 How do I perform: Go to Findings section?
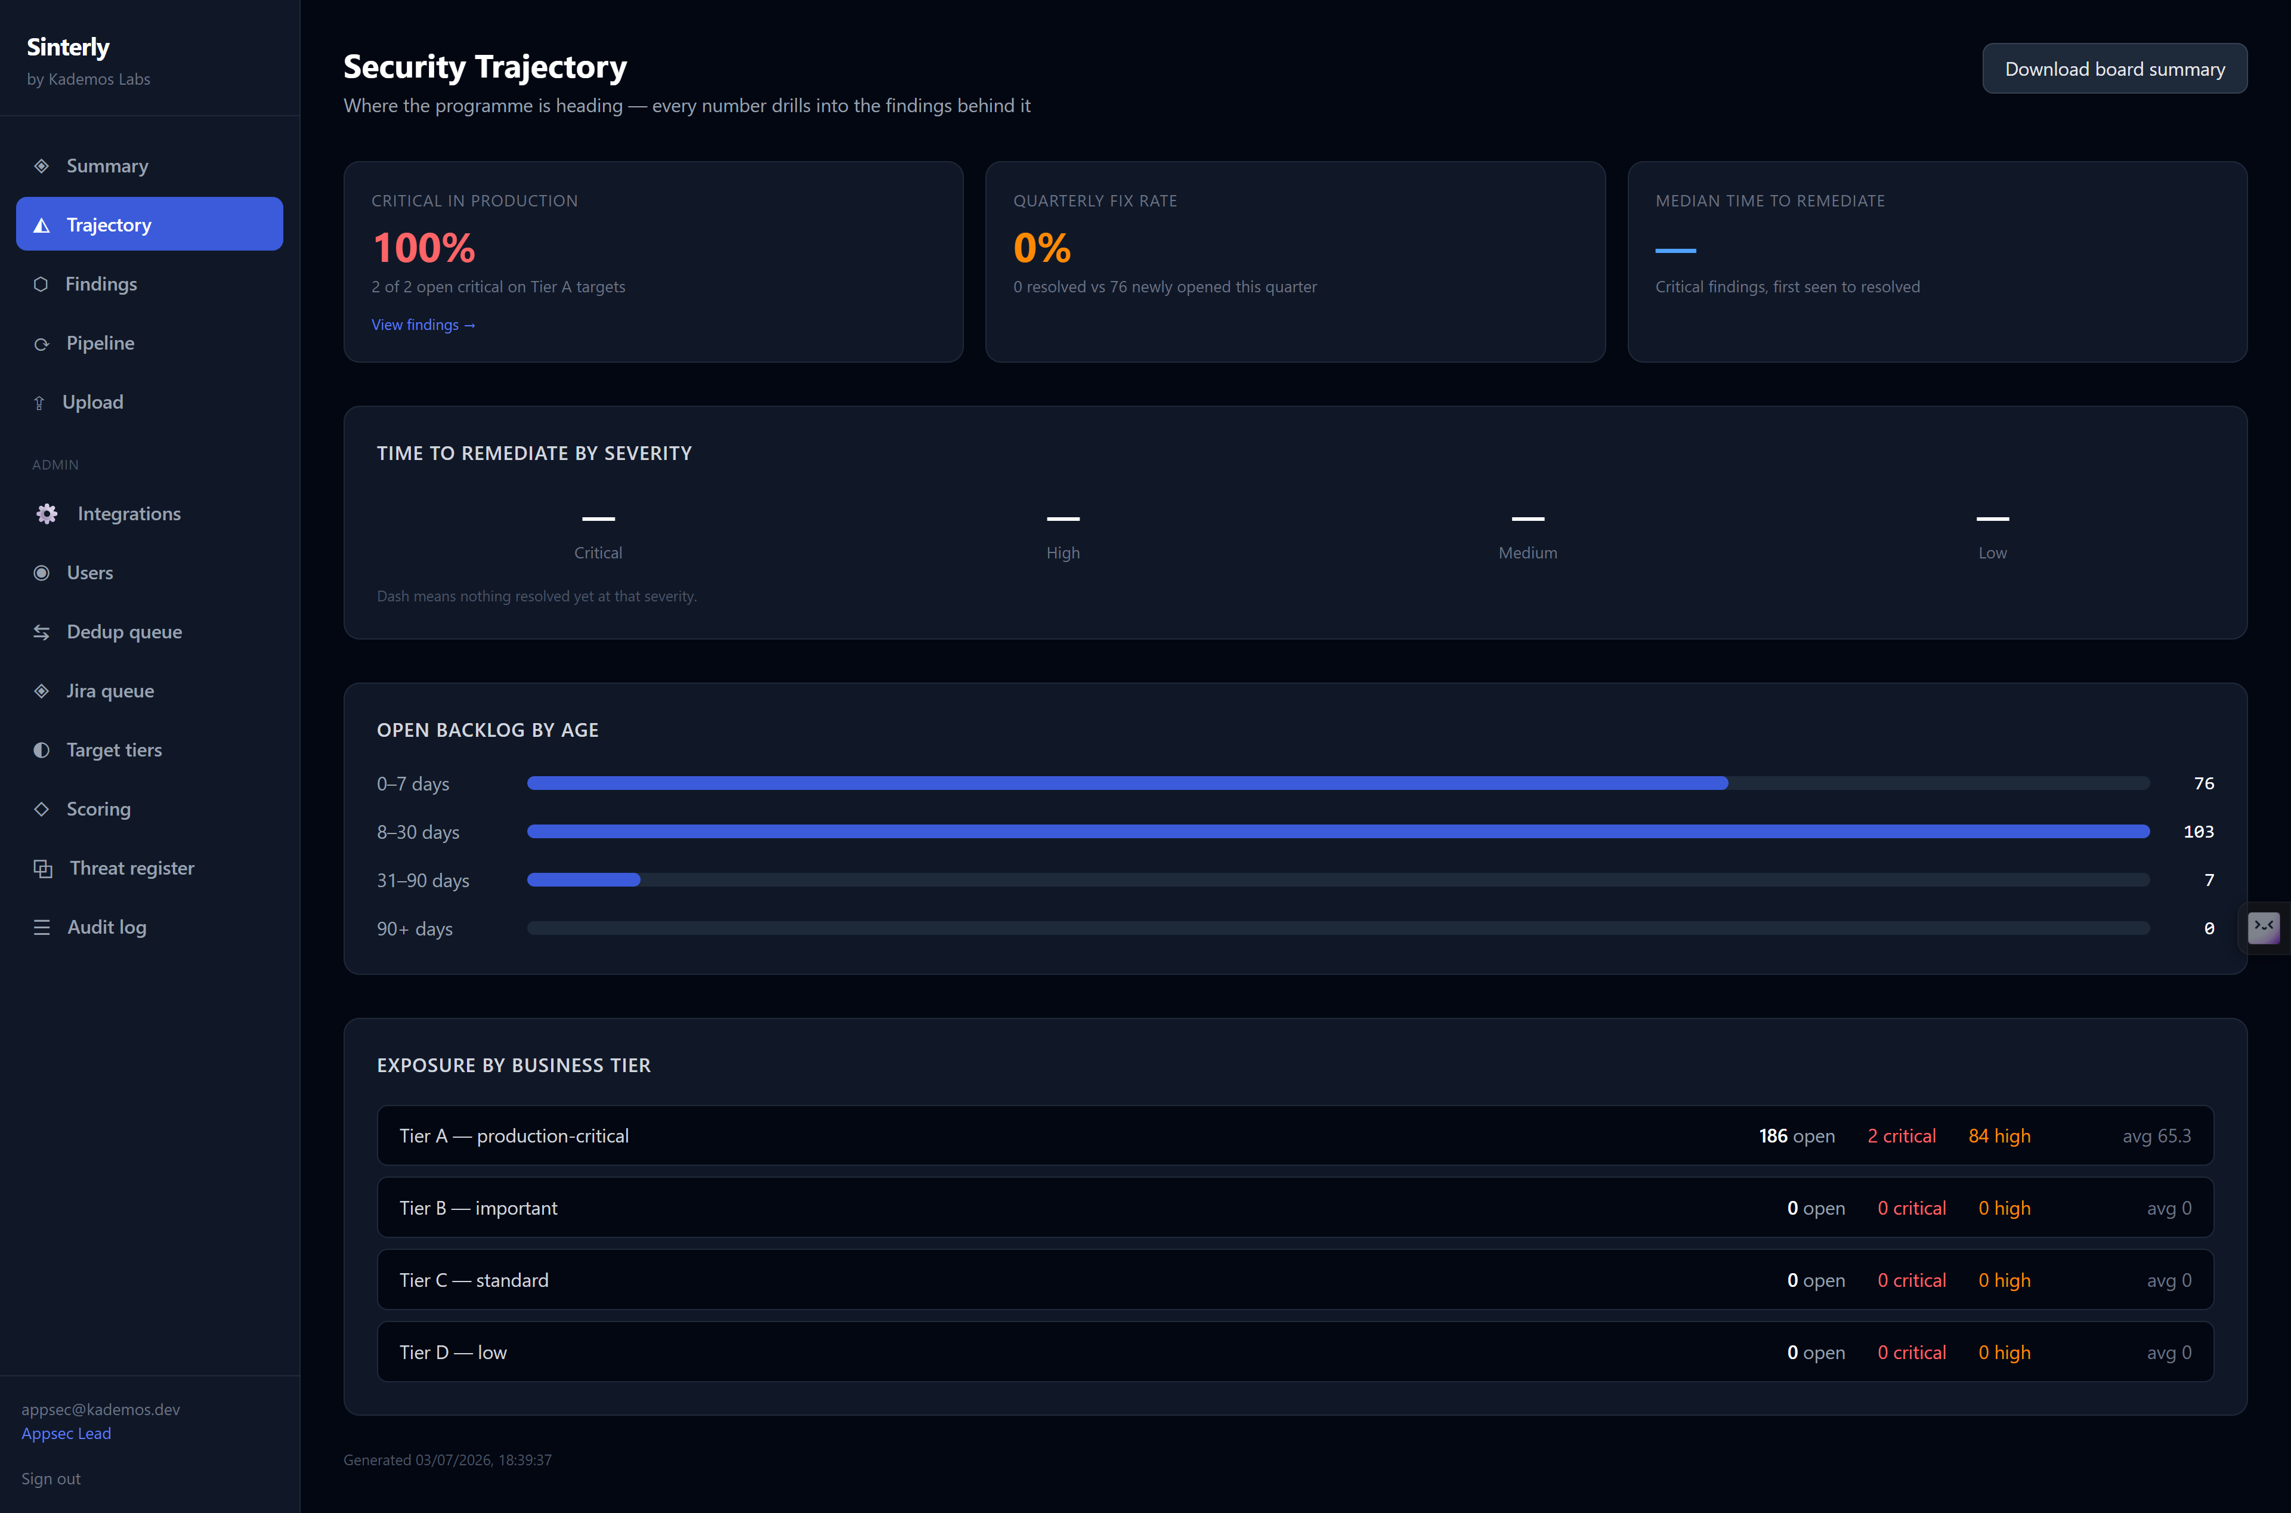[150, 284]
